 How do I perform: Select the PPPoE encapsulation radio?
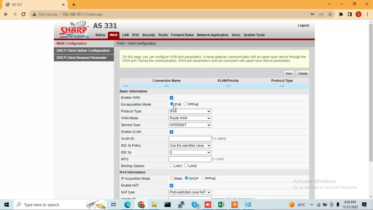click(x=185, y=104)
